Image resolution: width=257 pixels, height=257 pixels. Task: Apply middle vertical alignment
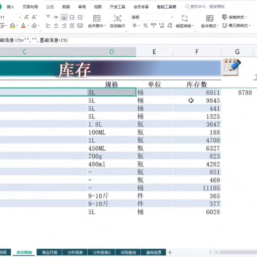click(x=56, y=17)
